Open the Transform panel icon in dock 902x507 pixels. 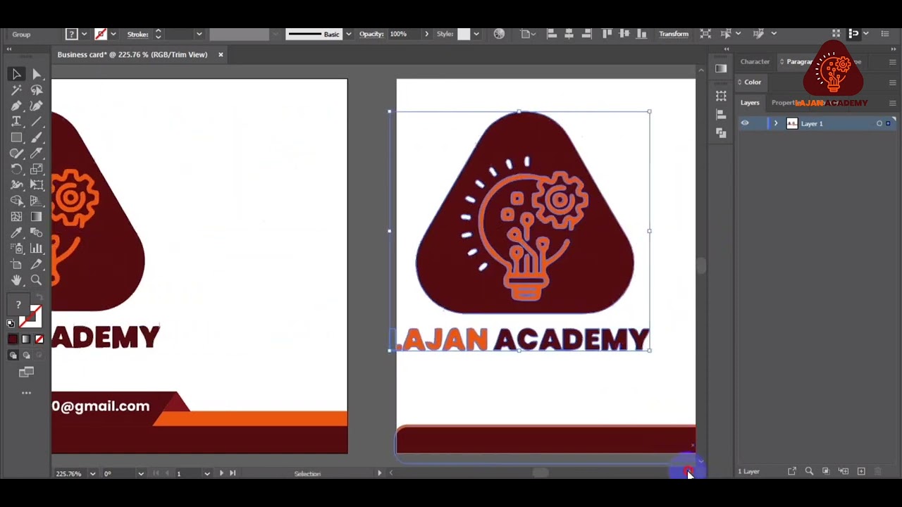click(721, 96)
